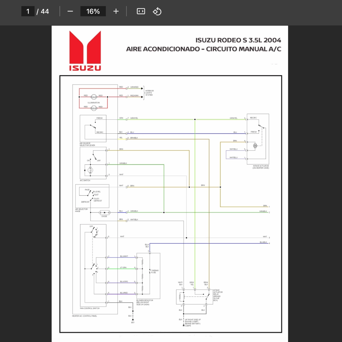
Task: Click the 'THERMO FUSE' label
Action: coord(155,272)
